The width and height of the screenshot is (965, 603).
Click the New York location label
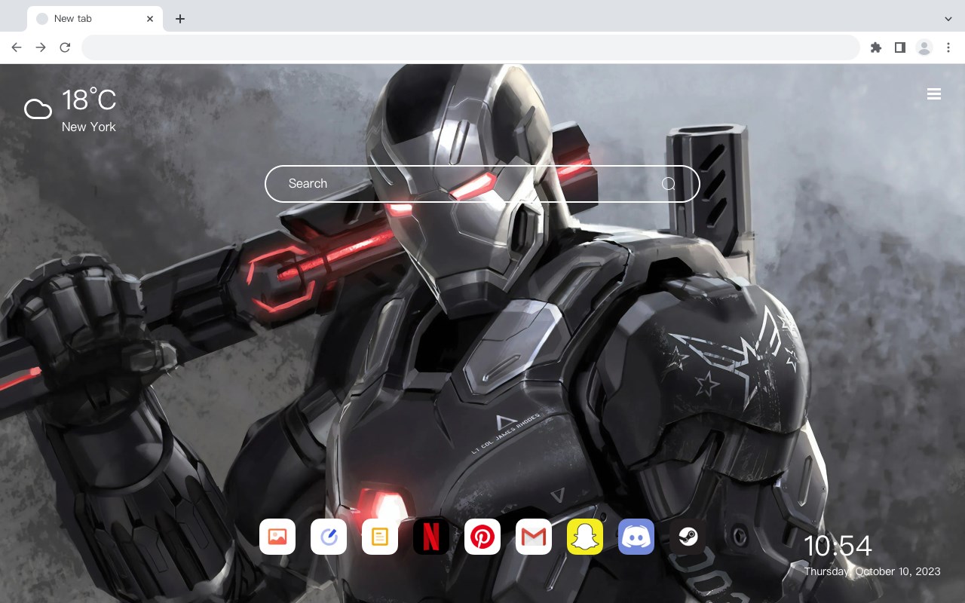[x=89, y=127]
